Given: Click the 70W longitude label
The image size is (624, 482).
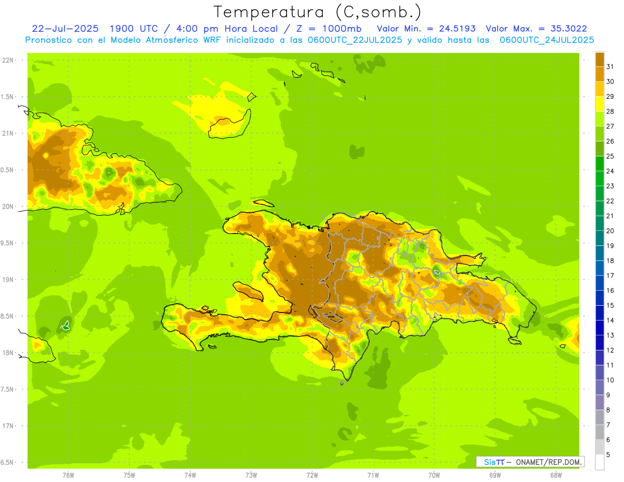Looking at the screenshot, I should tap(434, 475).
